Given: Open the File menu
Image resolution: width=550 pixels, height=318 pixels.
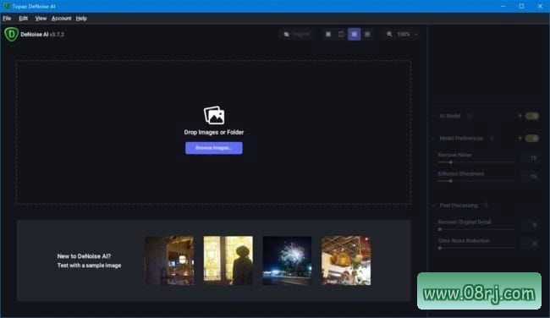Looking at the screenshot, I should pos(7,19).
